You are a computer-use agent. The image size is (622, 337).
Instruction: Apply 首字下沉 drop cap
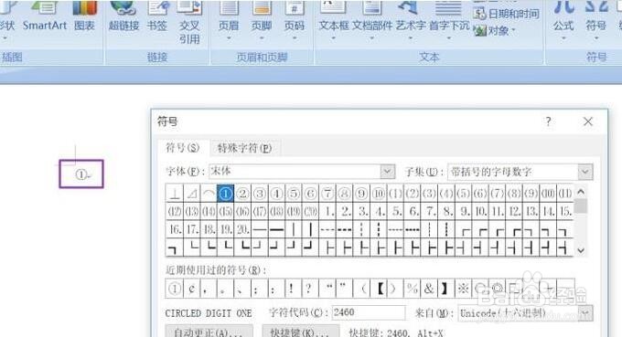click(x=448, y=20)
